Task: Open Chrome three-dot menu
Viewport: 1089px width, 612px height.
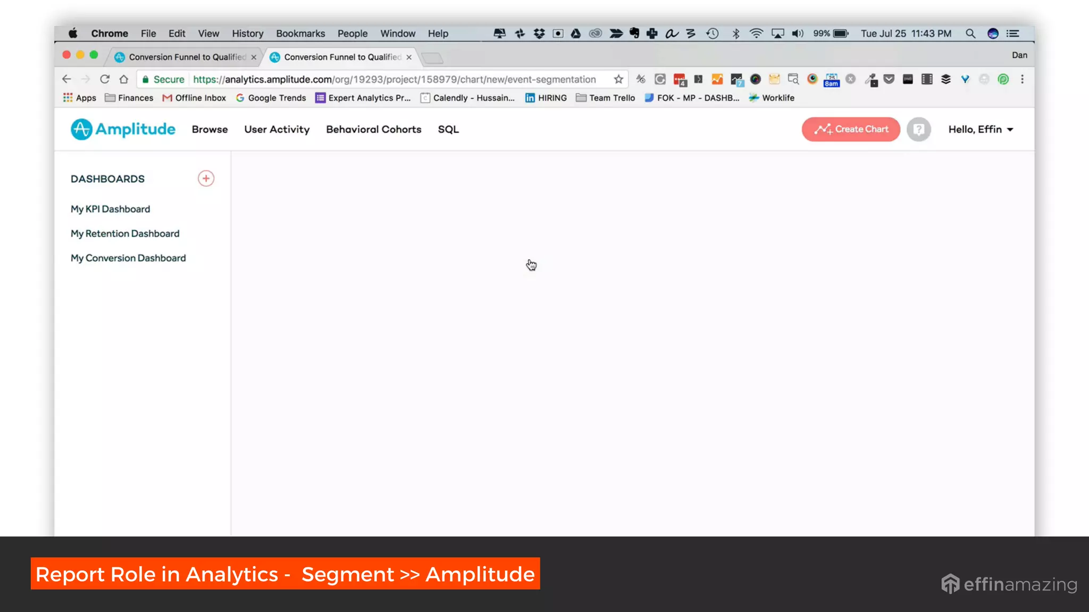Action: (x=1022, y=79)
